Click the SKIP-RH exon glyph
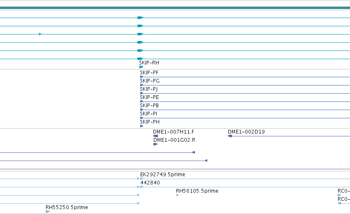Viewport: 350px width, 214px height. point(141,67)
